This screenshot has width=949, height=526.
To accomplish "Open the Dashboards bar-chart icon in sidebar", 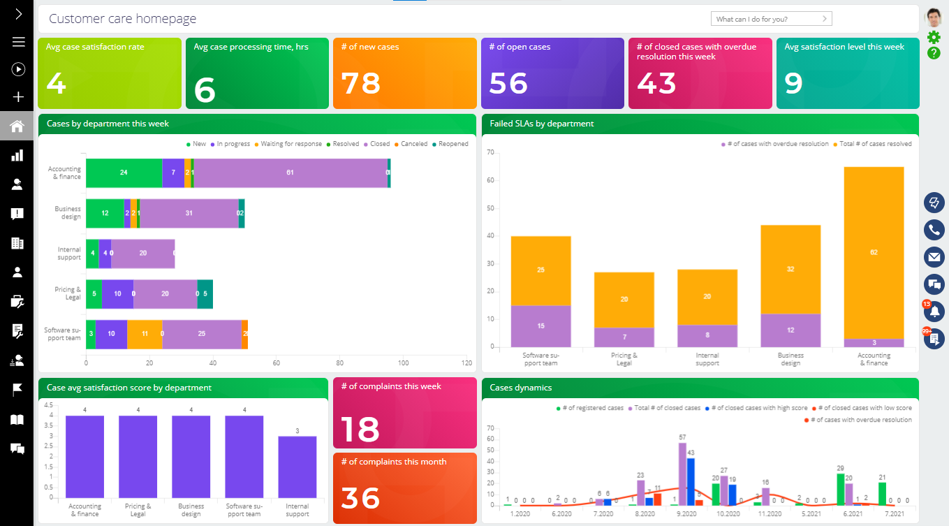I will (17, 155).
